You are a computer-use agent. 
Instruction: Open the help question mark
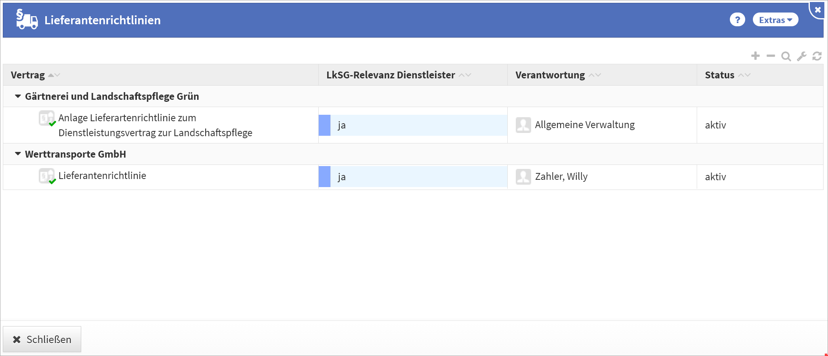pos(737,20)
